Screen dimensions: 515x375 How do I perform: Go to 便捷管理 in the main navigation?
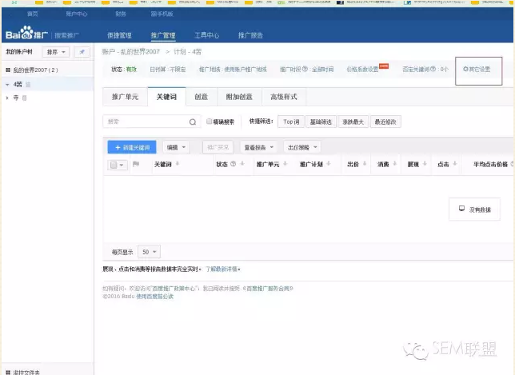pyautogui.click(x=119, y=35)
